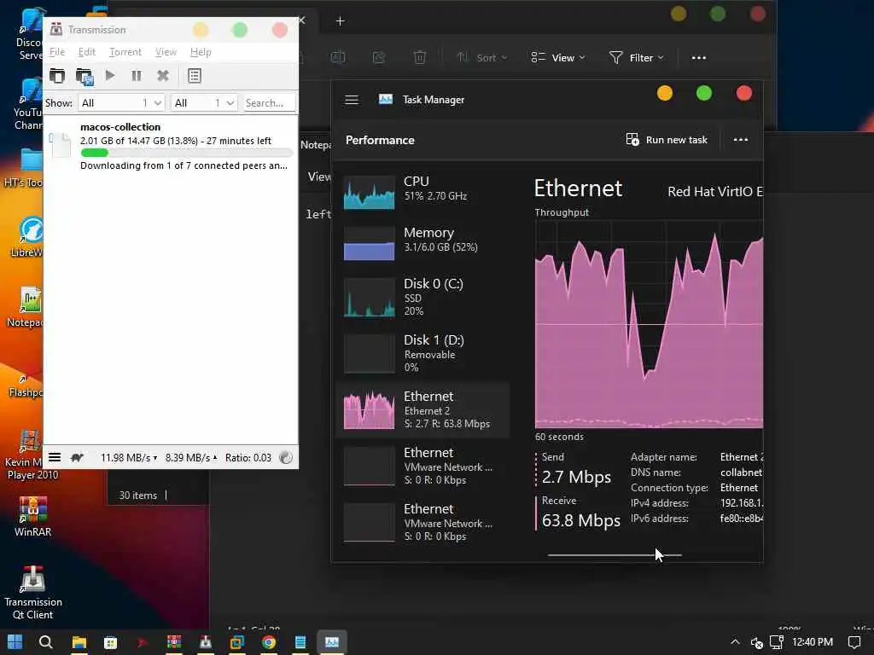This screenshot has height=655, width=874.
Task: Remove the torrent with the X icon
Action: click(x=163, y=76)
